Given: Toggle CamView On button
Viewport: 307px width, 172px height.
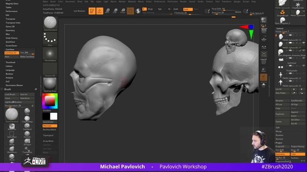Looking at the screenshot, I should pos(12,53).
